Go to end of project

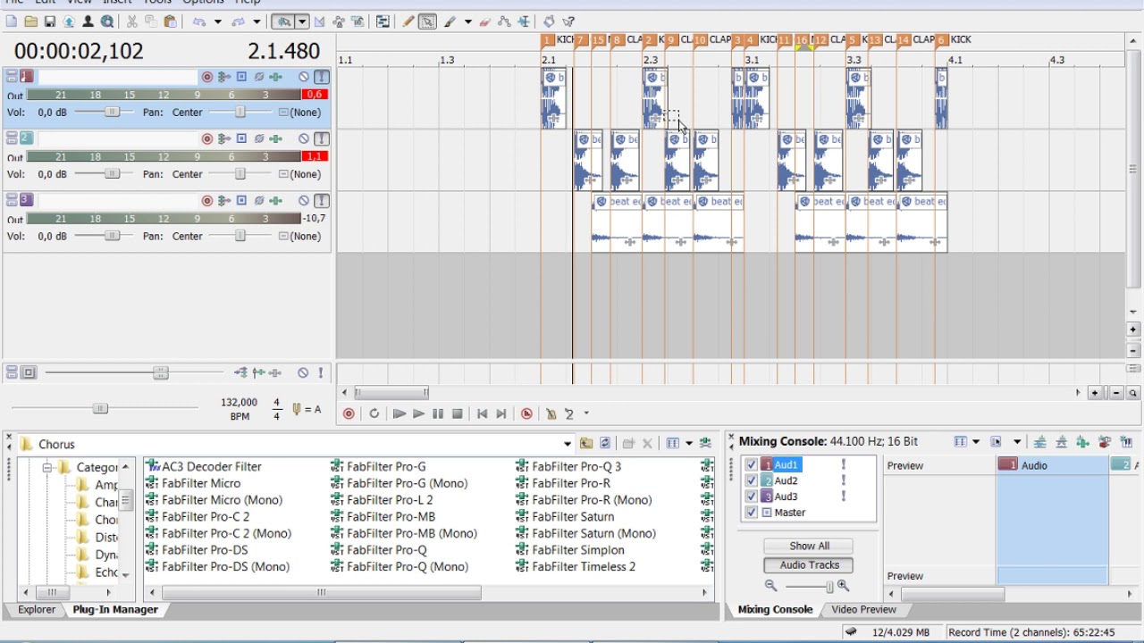[501, 413]
